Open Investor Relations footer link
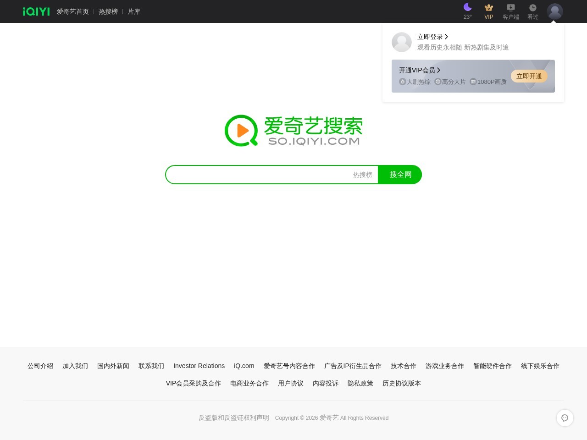This screenshot has height=440, width=587. click(x=199, y=366)
